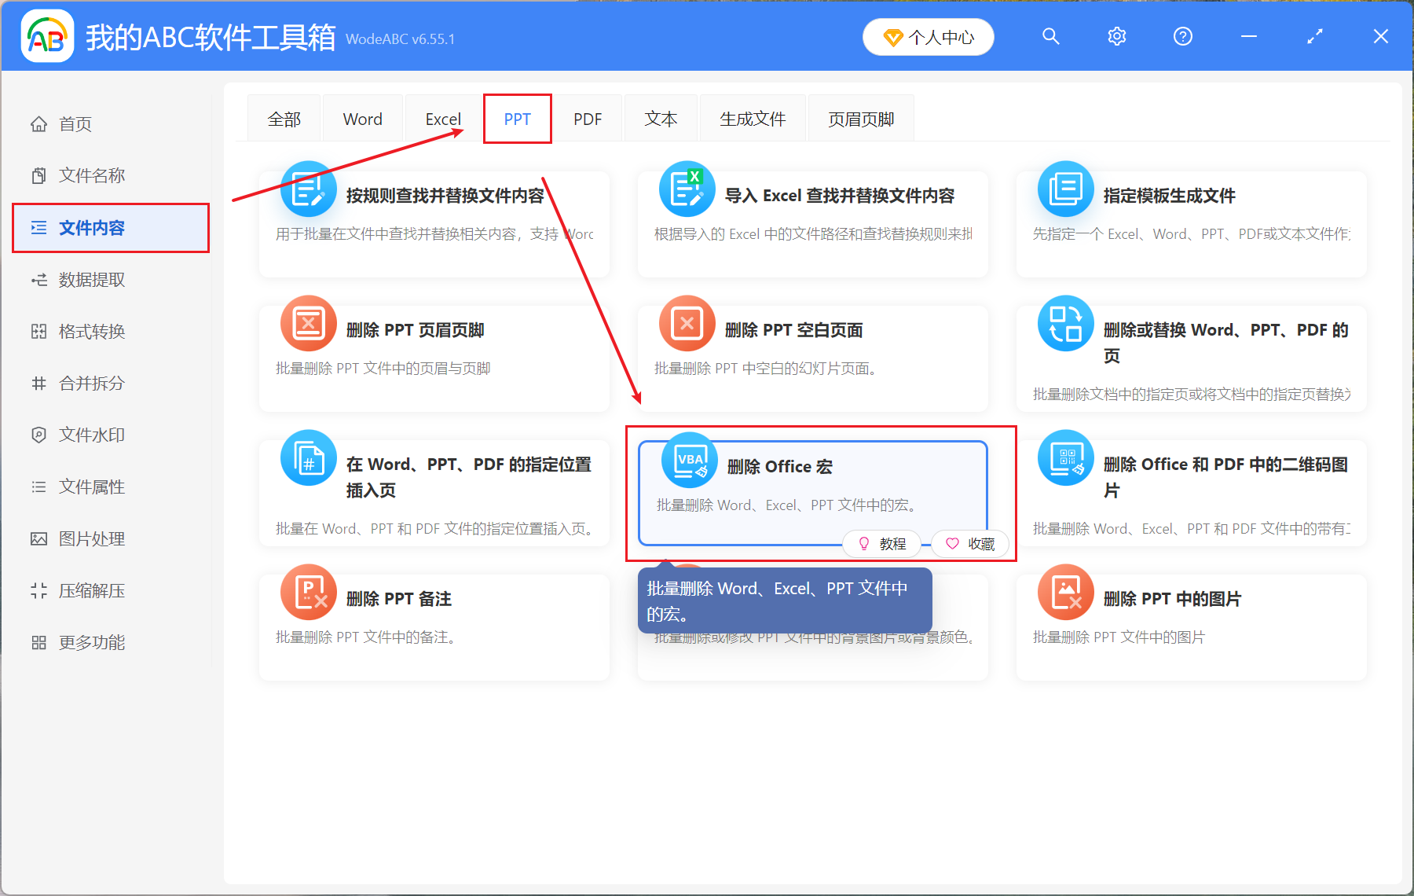Image resolution: width=1414 pixels, height=896 pixels.
Task: Click the 删除 PPT 中的图片 icon
Action: pos(1065,593)
